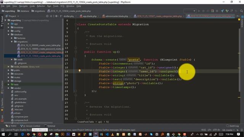Collapse the migrations folder

[12, 42]
